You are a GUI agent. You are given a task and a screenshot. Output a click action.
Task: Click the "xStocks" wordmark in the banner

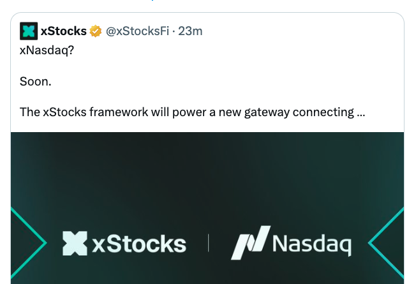pyautogui.click(x=139, y=244)
